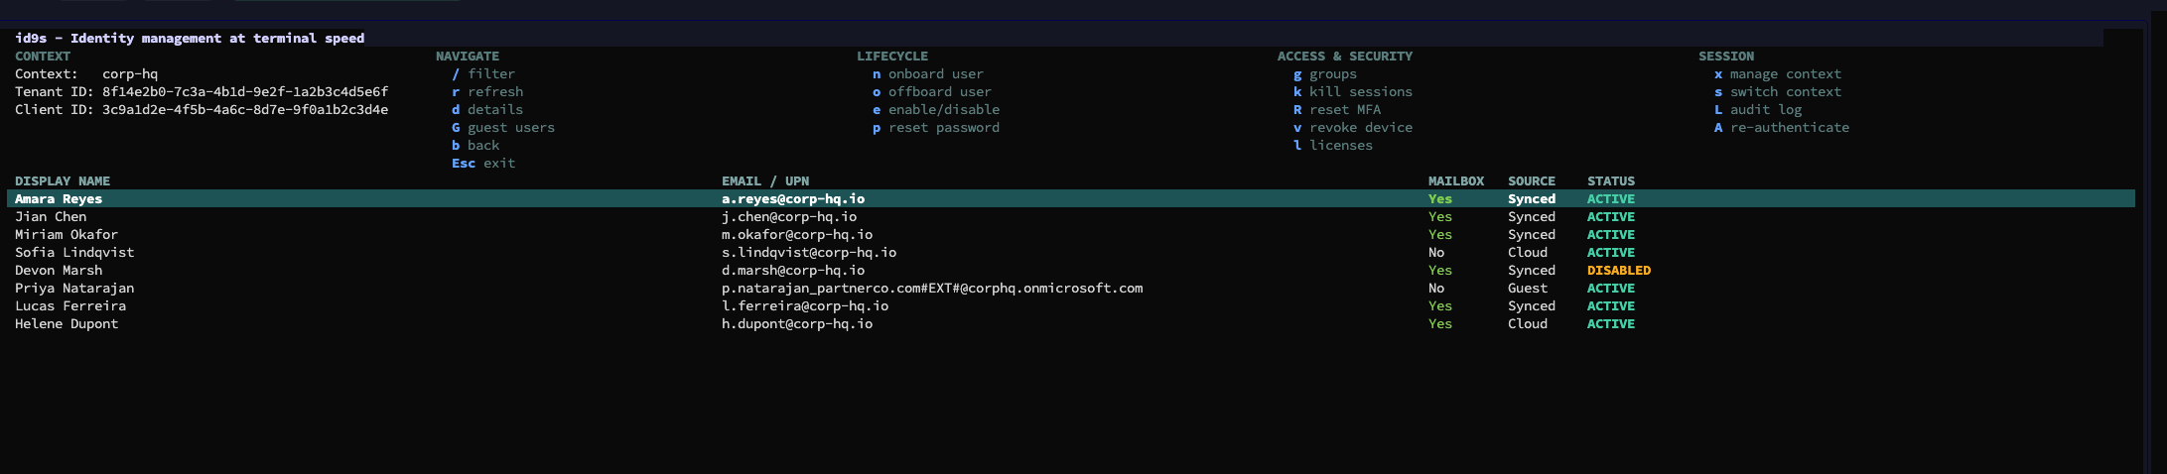Click email l.ferreira@corp-hq.io
2167x474 pixels.
[x=805, y=306]
